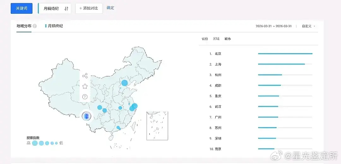Click the rank 1 北京 city name
Viewport: 341px width, 164px height.
click(x=218, y=54)
